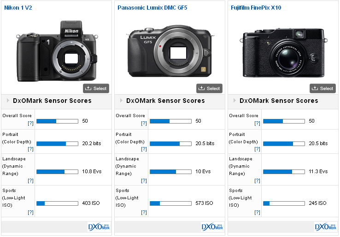
Task: Click the 10.8 Evs value for Nikon
Action: coord(92,171)
